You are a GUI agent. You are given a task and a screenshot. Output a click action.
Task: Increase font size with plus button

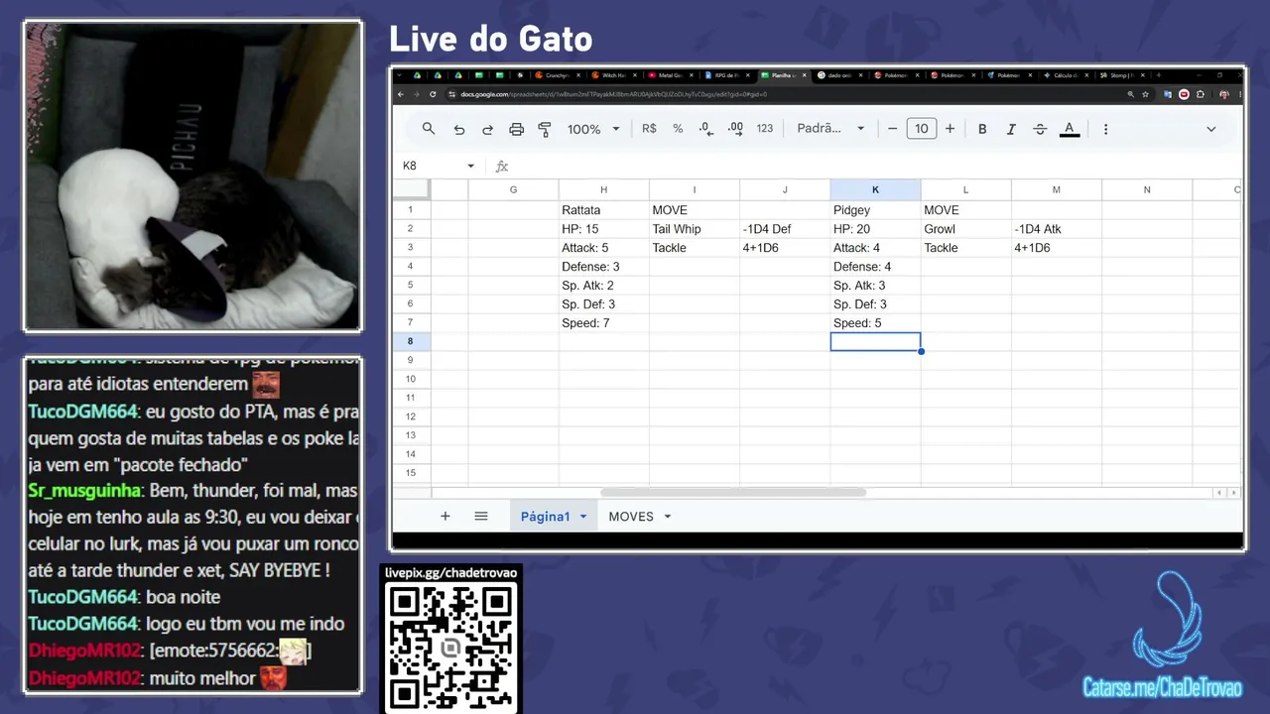(950, 129)
